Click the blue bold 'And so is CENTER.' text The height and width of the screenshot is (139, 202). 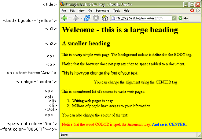(169, 124)
